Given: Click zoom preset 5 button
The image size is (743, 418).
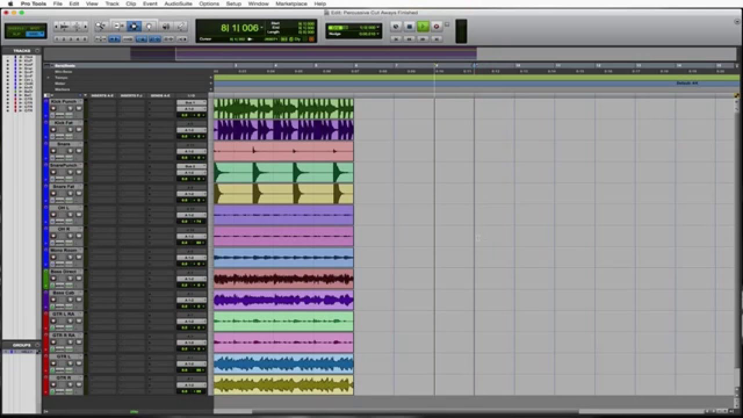Looking at the screenshot, I should pos(84,39).
